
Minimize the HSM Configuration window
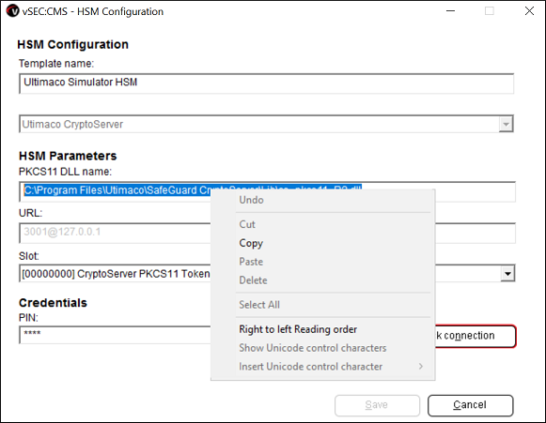click(x=450, y=11)
